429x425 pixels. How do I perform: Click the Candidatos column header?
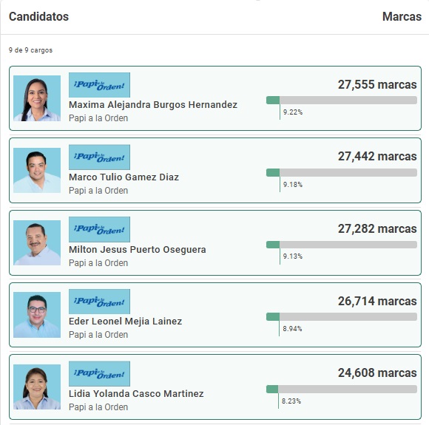(38, 16)
